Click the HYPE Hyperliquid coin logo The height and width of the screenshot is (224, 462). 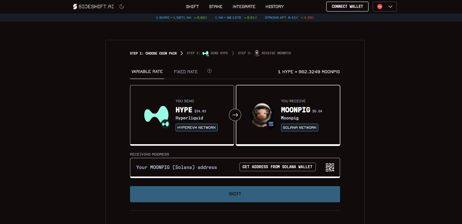click(x=156, y=115)
